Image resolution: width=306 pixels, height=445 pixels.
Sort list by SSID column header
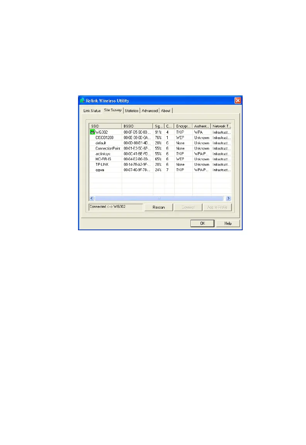(105, 126)
